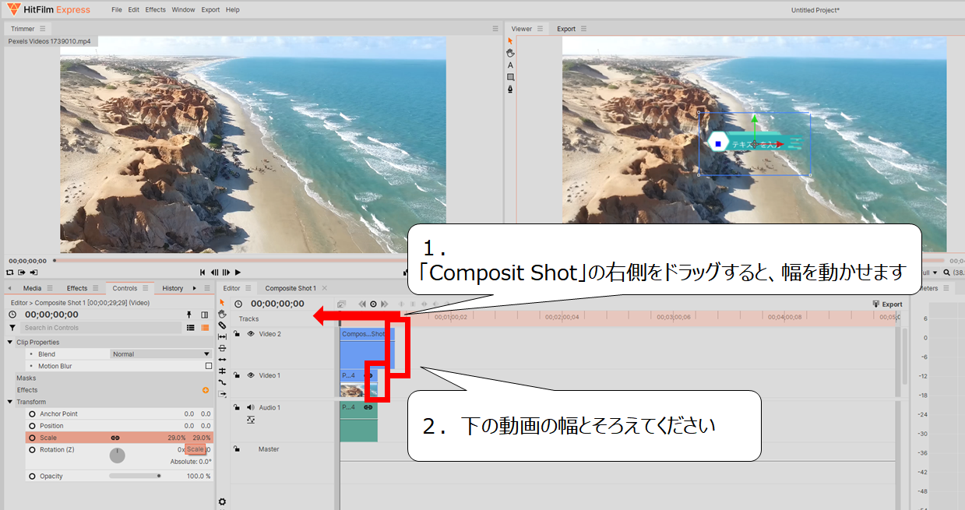Switch to the Composite Shot 1 tab
Viewport: 965px width, 510px height.
[x=291, y=288]
